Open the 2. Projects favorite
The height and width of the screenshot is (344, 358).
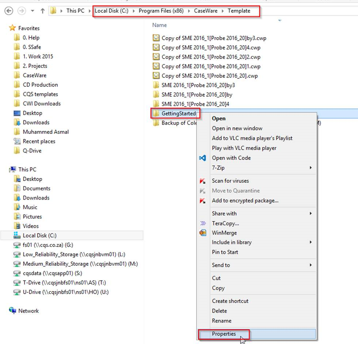click(x=35, y=66)
